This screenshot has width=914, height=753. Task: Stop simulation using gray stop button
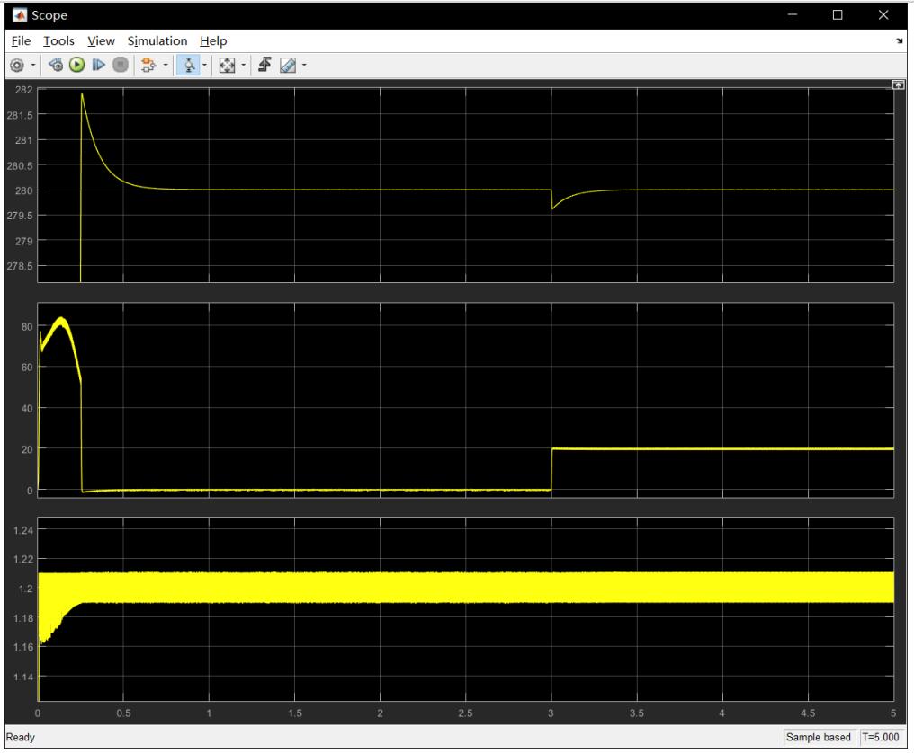120,65
